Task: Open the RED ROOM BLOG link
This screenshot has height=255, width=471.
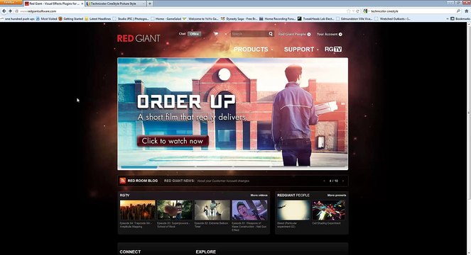Action: (142, 181)
